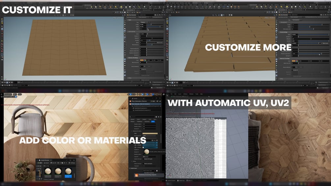The width and height of the screenshot is (331, 186).
Task: Click Add button in Unreal Details panel
Action: tap(153, 101)
